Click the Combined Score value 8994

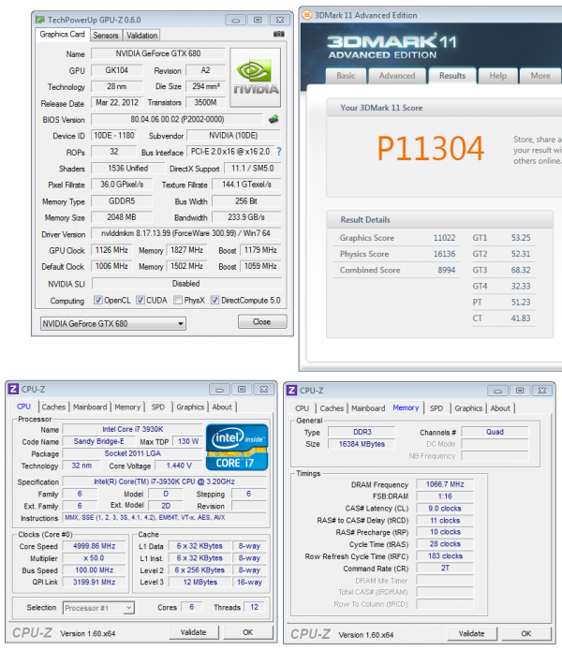[x=446, y=270]
